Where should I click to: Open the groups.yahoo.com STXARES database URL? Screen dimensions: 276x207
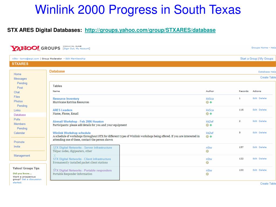click(150, 30)
